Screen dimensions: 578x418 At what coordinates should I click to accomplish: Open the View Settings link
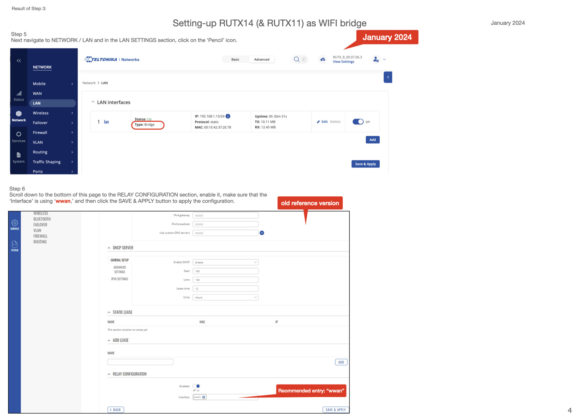(343, 62)
